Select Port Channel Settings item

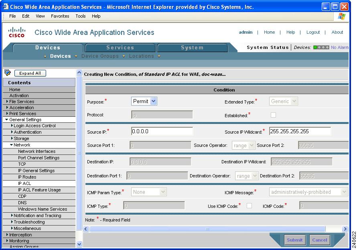click(x=39, y=158)
